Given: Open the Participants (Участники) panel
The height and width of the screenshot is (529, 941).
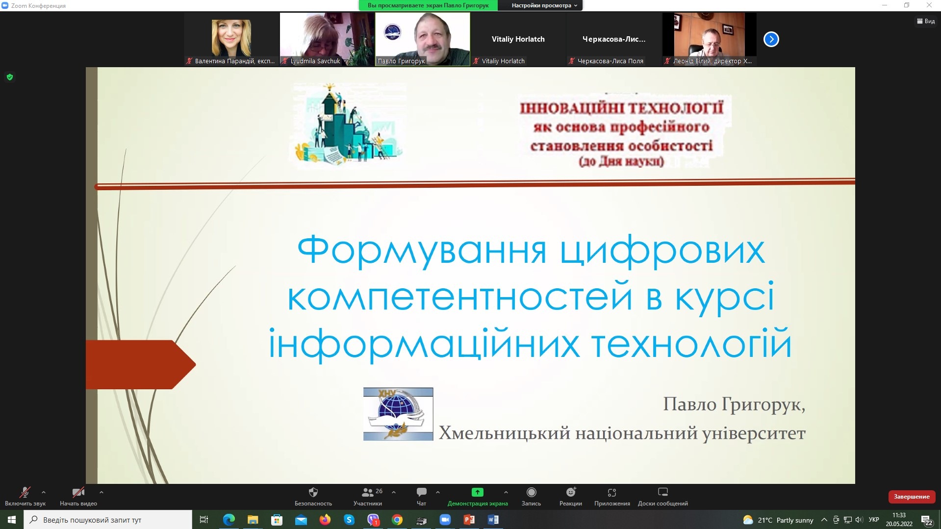Looking at the screenshot, I should coord(368,492).
